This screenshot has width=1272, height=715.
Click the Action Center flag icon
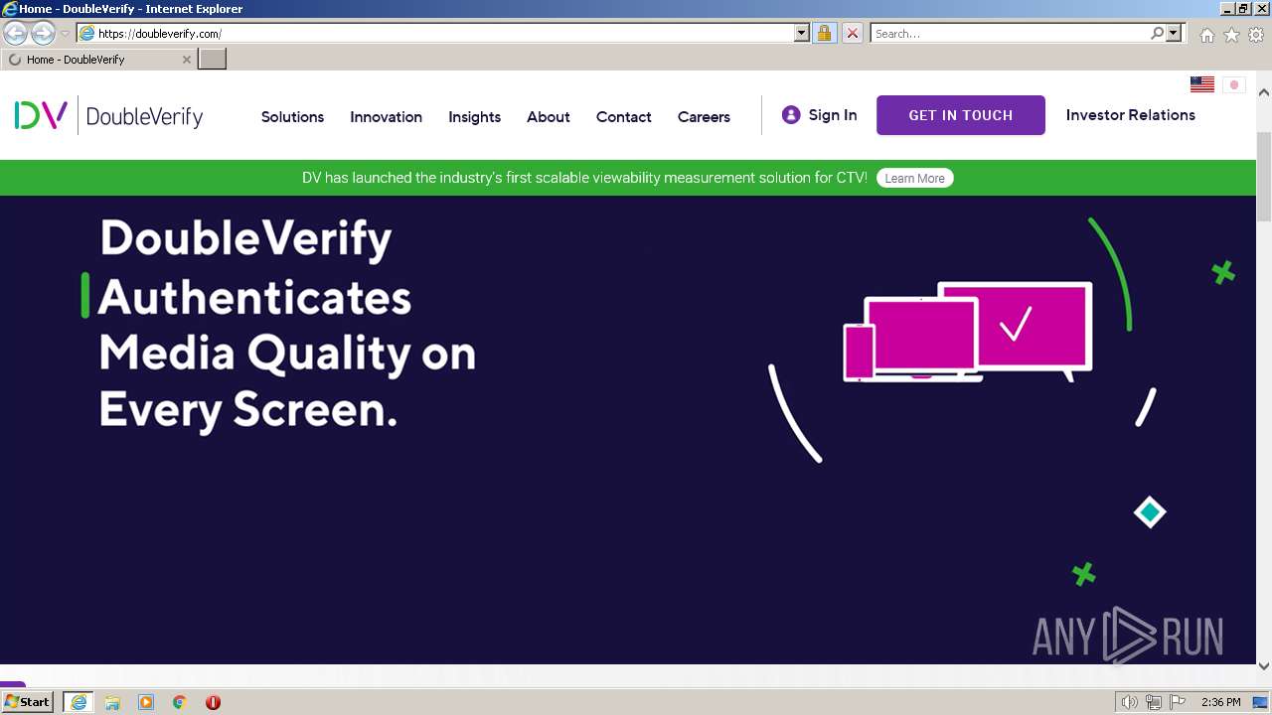click(x=1178, y=702)
